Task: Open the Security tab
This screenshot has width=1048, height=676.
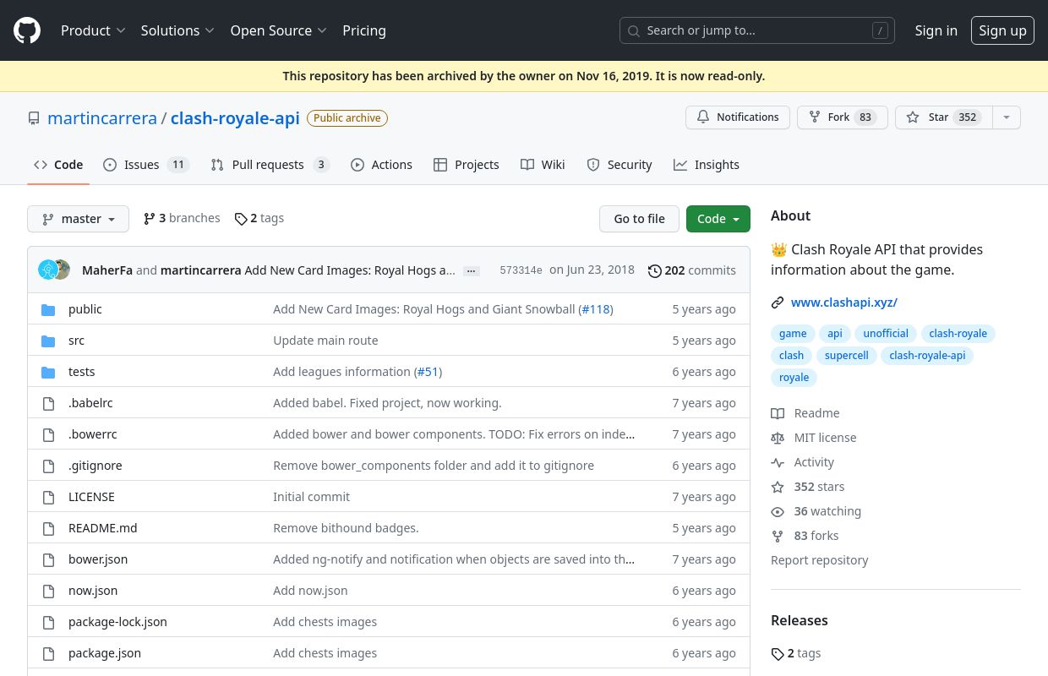Action: coord(620,165)
